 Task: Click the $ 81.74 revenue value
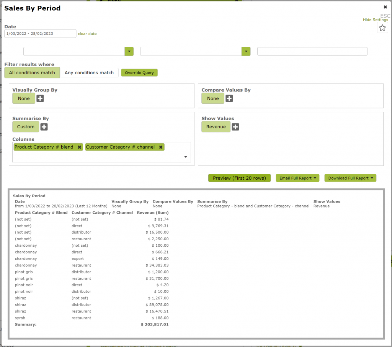161,219
